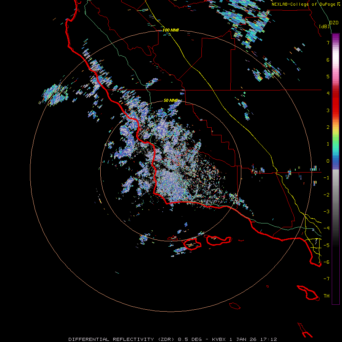Click the 1 value on color scale
This screenshot has height=342, width=342.
point(328,144)
